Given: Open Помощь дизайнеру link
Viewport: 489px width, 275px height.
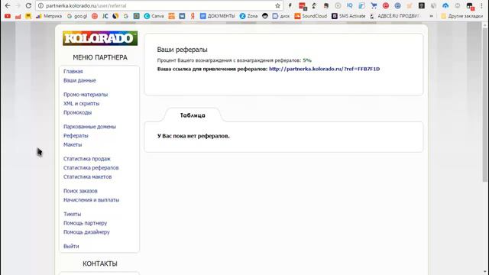Looking at the screenshot, I should coord(86,232).
